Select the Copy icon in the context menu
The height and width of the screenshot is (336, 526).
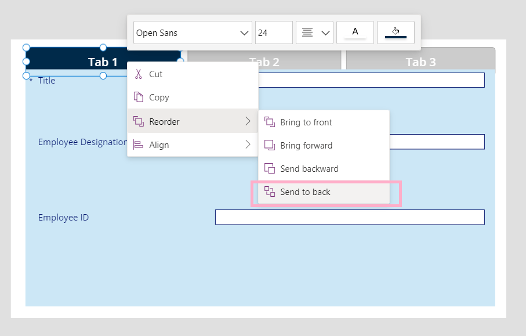[x=138, y=97]
